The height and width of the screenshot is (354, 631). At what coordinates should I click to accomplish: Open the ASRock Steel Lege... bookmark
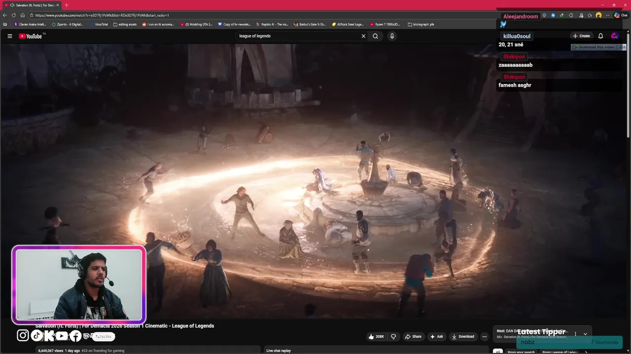(x=348, y=24)
